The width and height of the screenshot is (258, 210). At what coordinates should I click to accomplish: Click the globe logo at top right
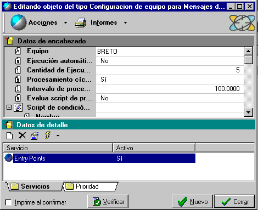pyautogui.click(x=242, y=23)
